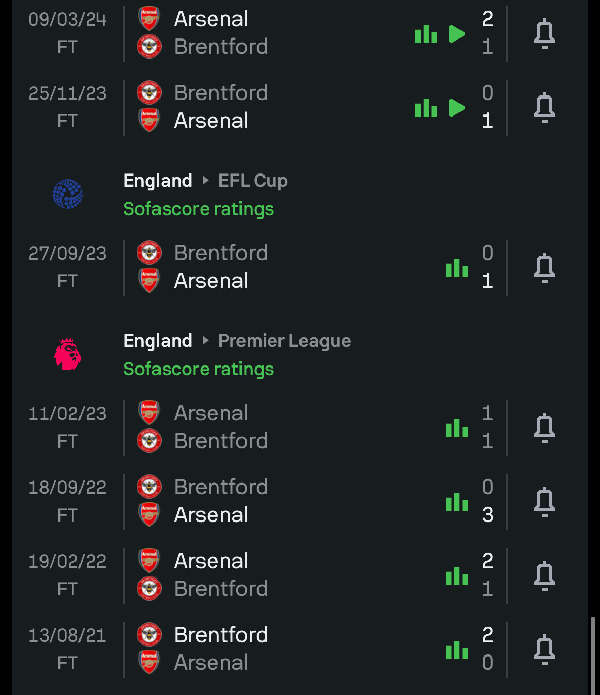The width and height of the screenshot is (600, 695).
Task: Toggle bell for 27/09/23 EFL Cup match
Action: click(544, 268)
